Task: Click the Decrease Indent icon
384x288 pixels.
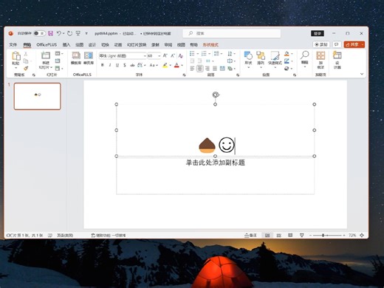Action: [192, 61]
